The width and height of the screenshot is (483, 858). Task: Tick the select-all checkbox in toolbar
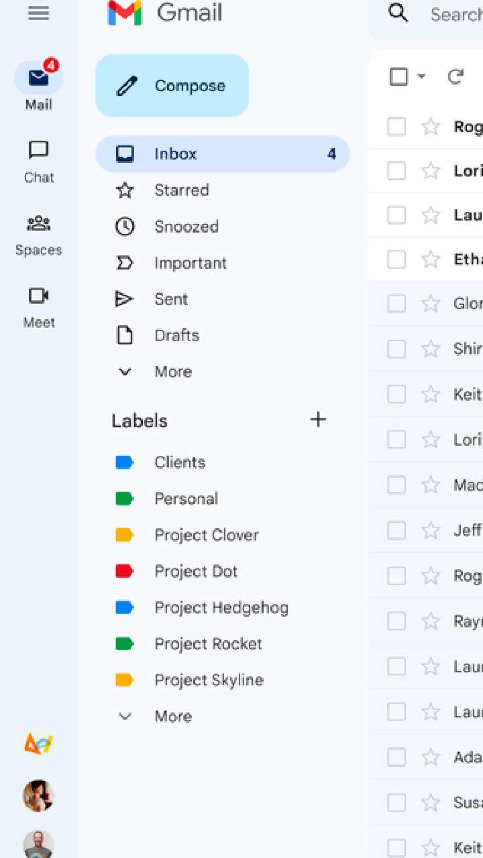coord(398,76)
